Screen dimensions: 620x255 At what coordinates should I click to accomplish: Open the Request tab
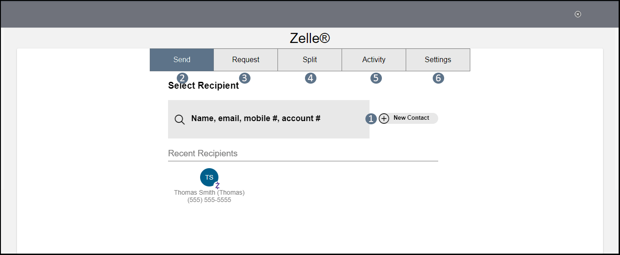click(x=246, y=60)
